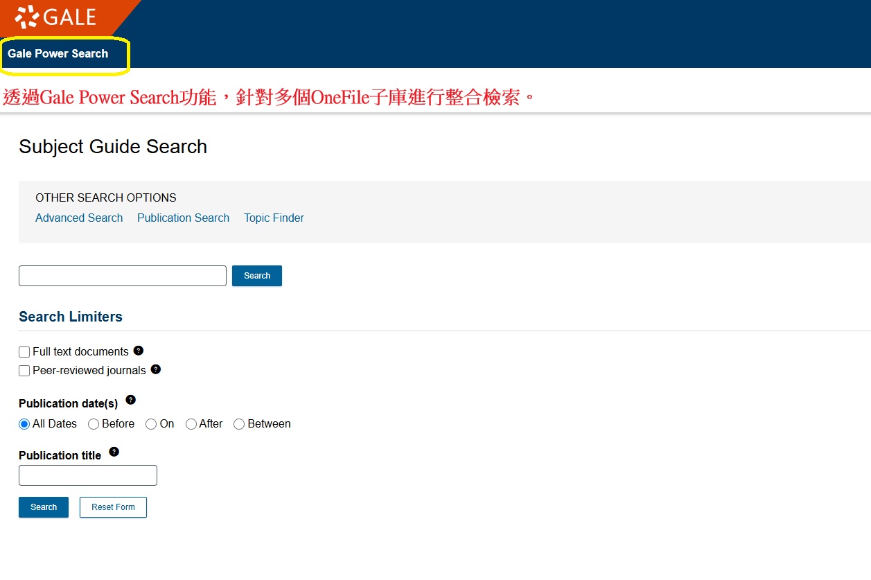Open help icon for Full text documents
This screenshot has width=871, height=580.
pos(139,351)
